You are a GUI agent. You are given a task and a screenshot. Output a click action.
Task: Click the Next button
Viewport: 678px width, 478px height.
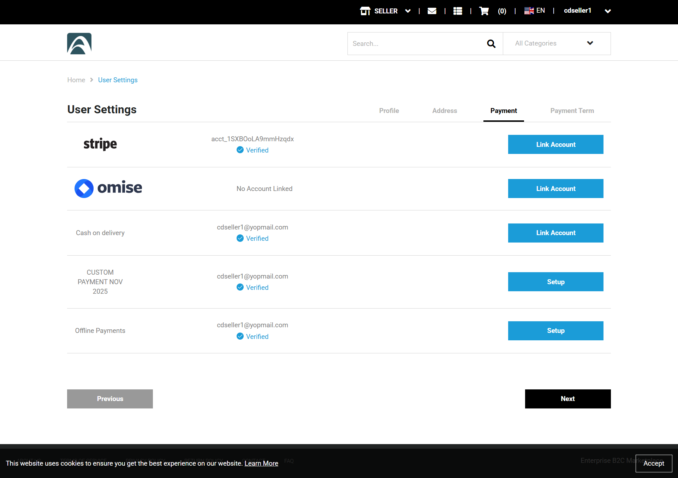pyautogui.click(x=568, y=399)
